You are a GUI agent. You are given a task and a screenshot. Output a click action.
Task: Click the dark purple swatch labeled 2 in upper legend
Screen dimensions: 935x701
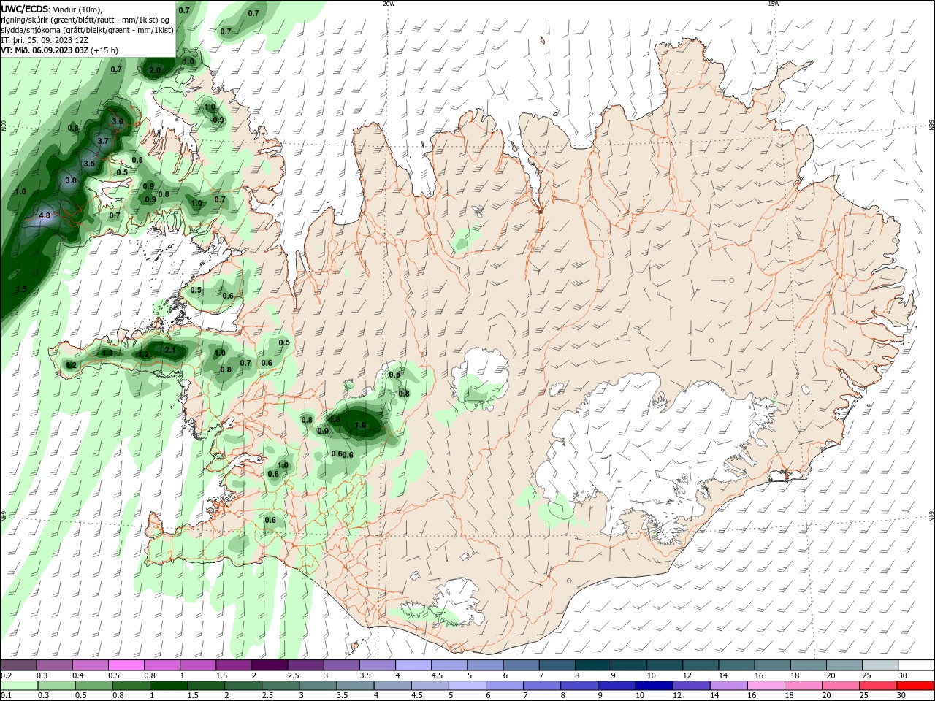(x=270, y=665)
